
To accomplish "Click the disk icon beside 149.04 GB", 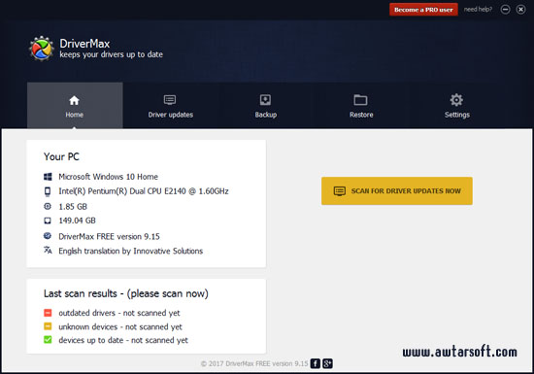I will [x=48, y=221].
